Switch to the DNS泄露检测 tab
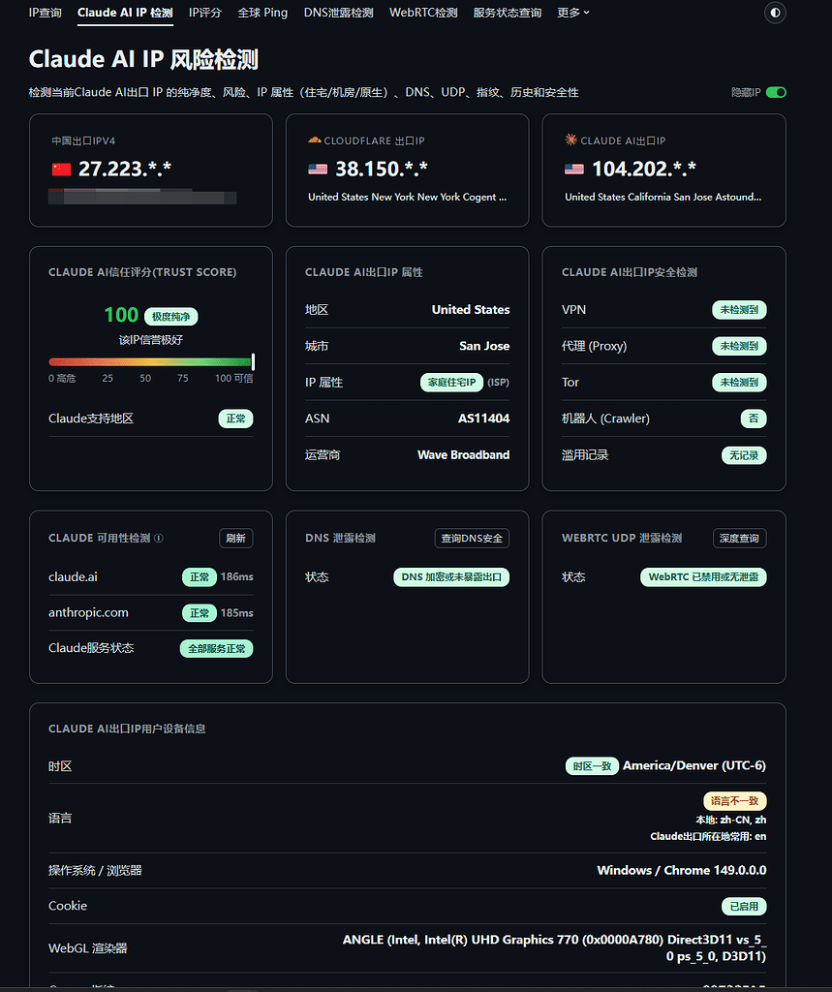Image resolution: width=832 pixels, height=992 pixels. [338, 13]
